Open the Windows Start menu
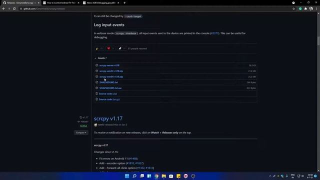 127,176
